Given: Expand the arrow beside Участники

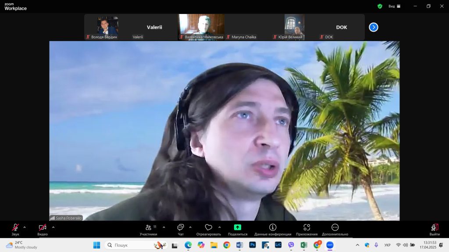Looking at the screenshot, I should [x=164, y=227].
